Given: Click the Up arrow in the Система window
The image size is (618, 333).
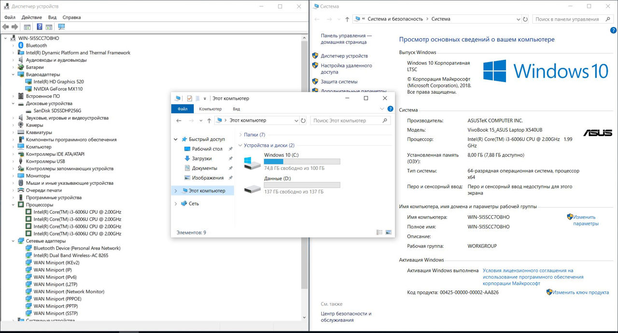Looking at the screenshot, I should click(x=347, y=19).
